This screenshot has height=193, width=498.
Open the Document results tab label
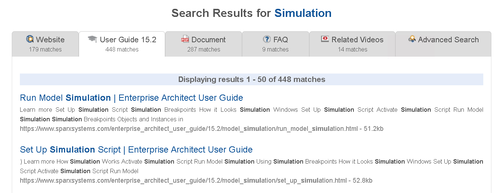[x=209, y=40]
